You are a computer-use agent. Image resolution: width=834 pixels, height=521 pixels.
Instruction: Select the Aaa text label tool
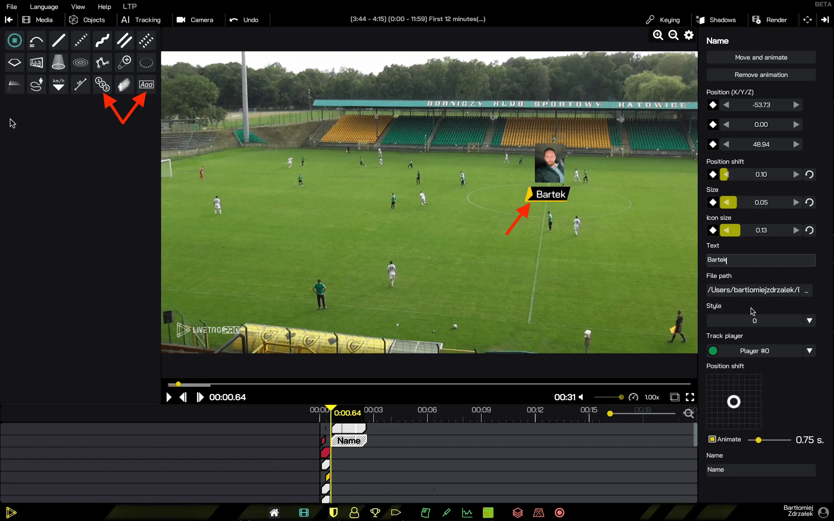(146, 85)
